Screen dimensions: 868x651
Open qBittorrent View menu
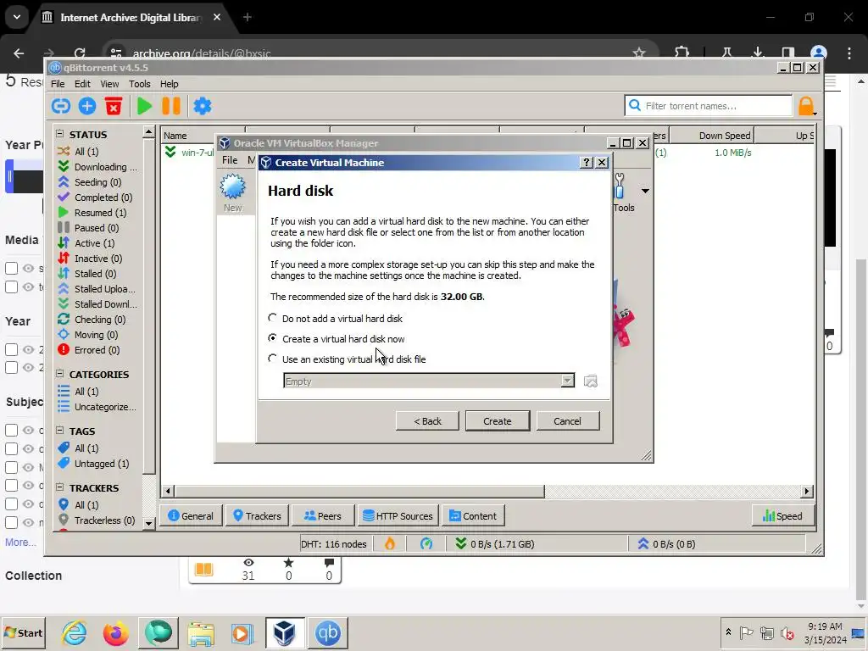point(109,84)
